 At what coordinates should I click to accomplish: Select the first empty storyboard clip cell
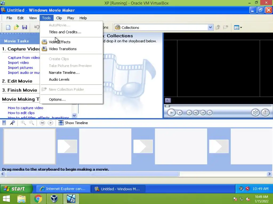click(x=30, y=146)
